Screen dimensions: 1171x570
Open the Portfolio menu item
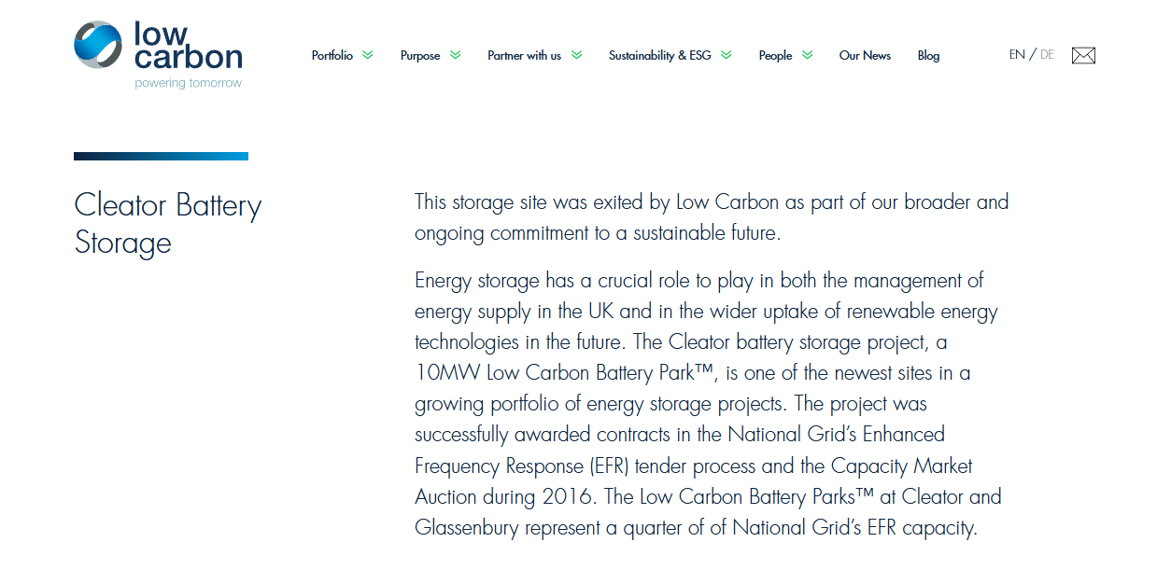click(x=332, y=55)
